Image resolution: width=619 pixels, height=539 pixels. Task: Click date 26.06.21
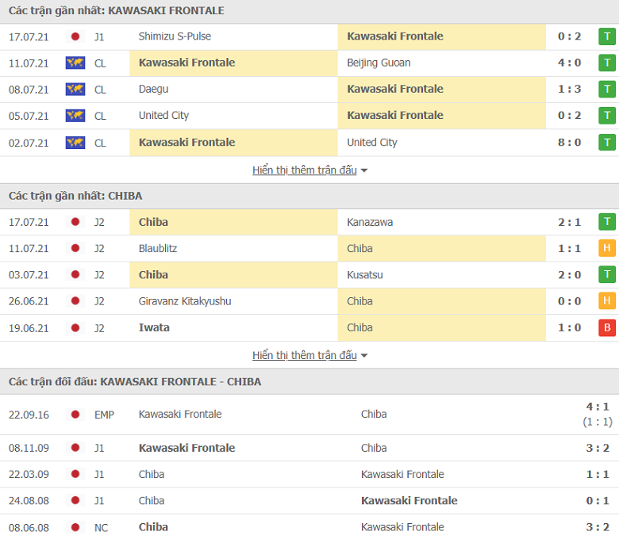(x=29, y=302)
